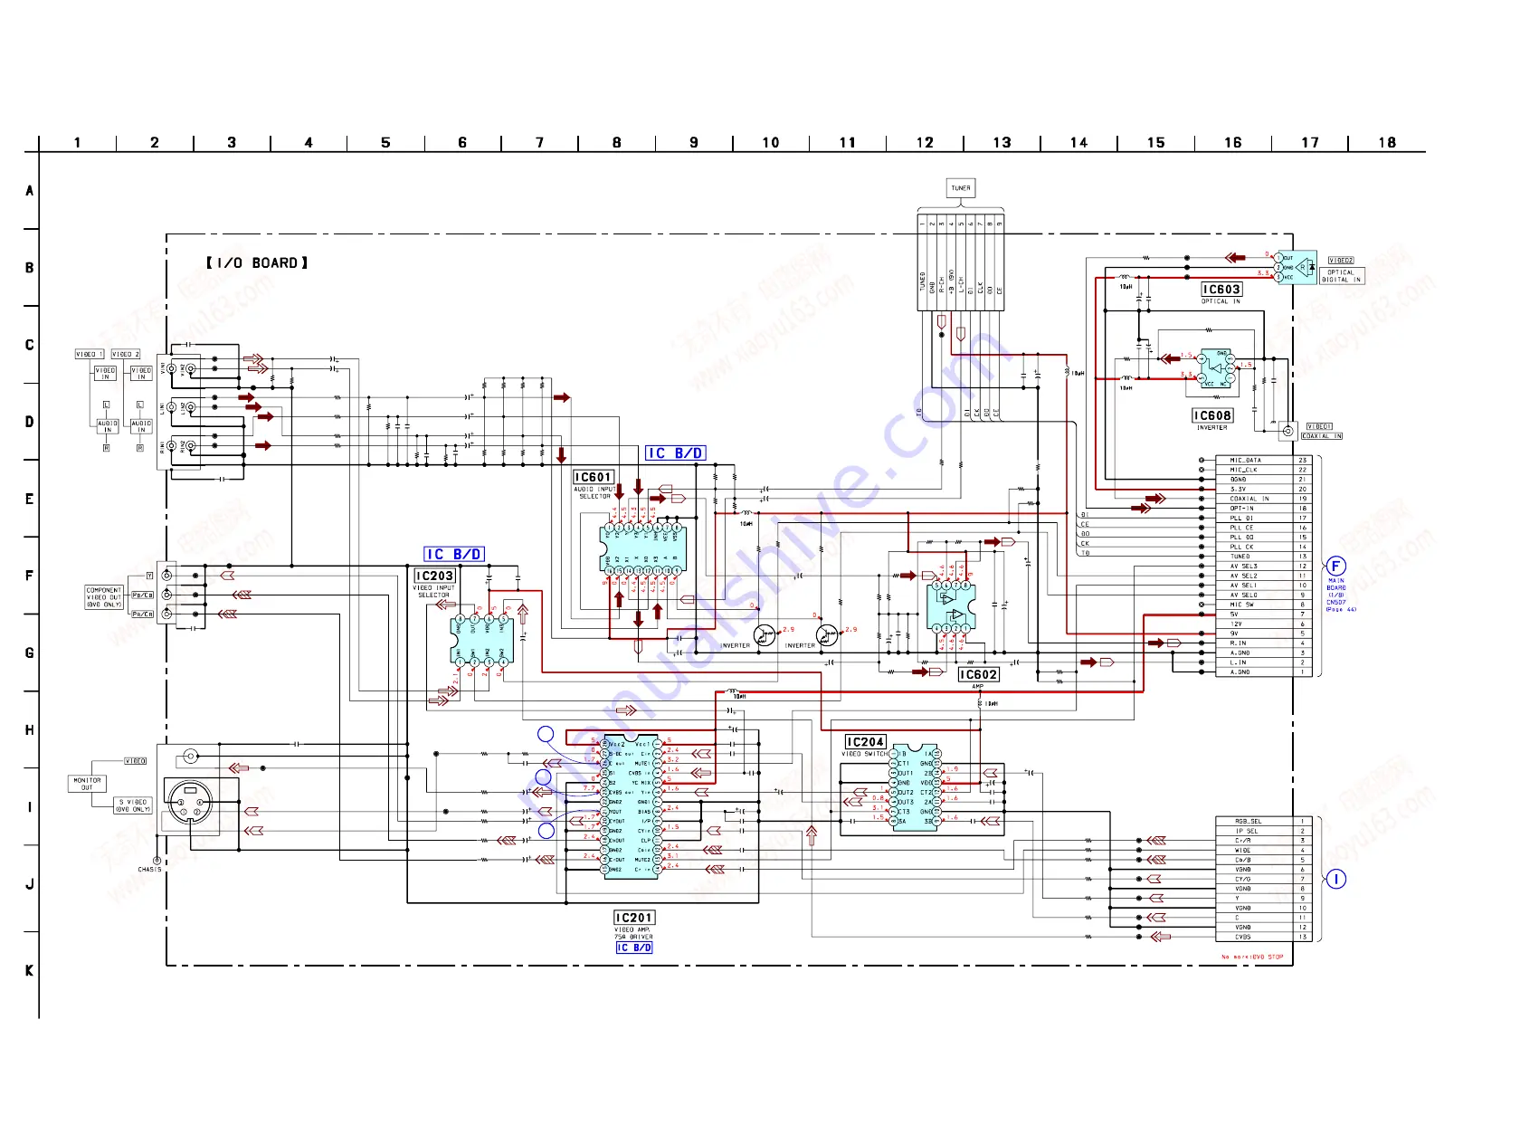1520x1143 pixels.
Task: Click the MONITOR OUT label
Action: (87, 784)
